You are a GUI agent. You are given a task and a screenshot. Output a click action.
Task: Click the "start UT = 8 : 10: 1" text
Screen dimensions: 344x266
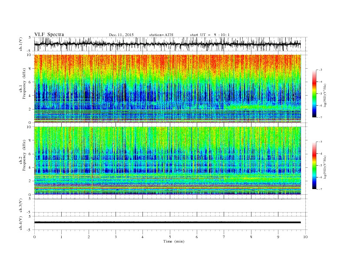(210, 35)
